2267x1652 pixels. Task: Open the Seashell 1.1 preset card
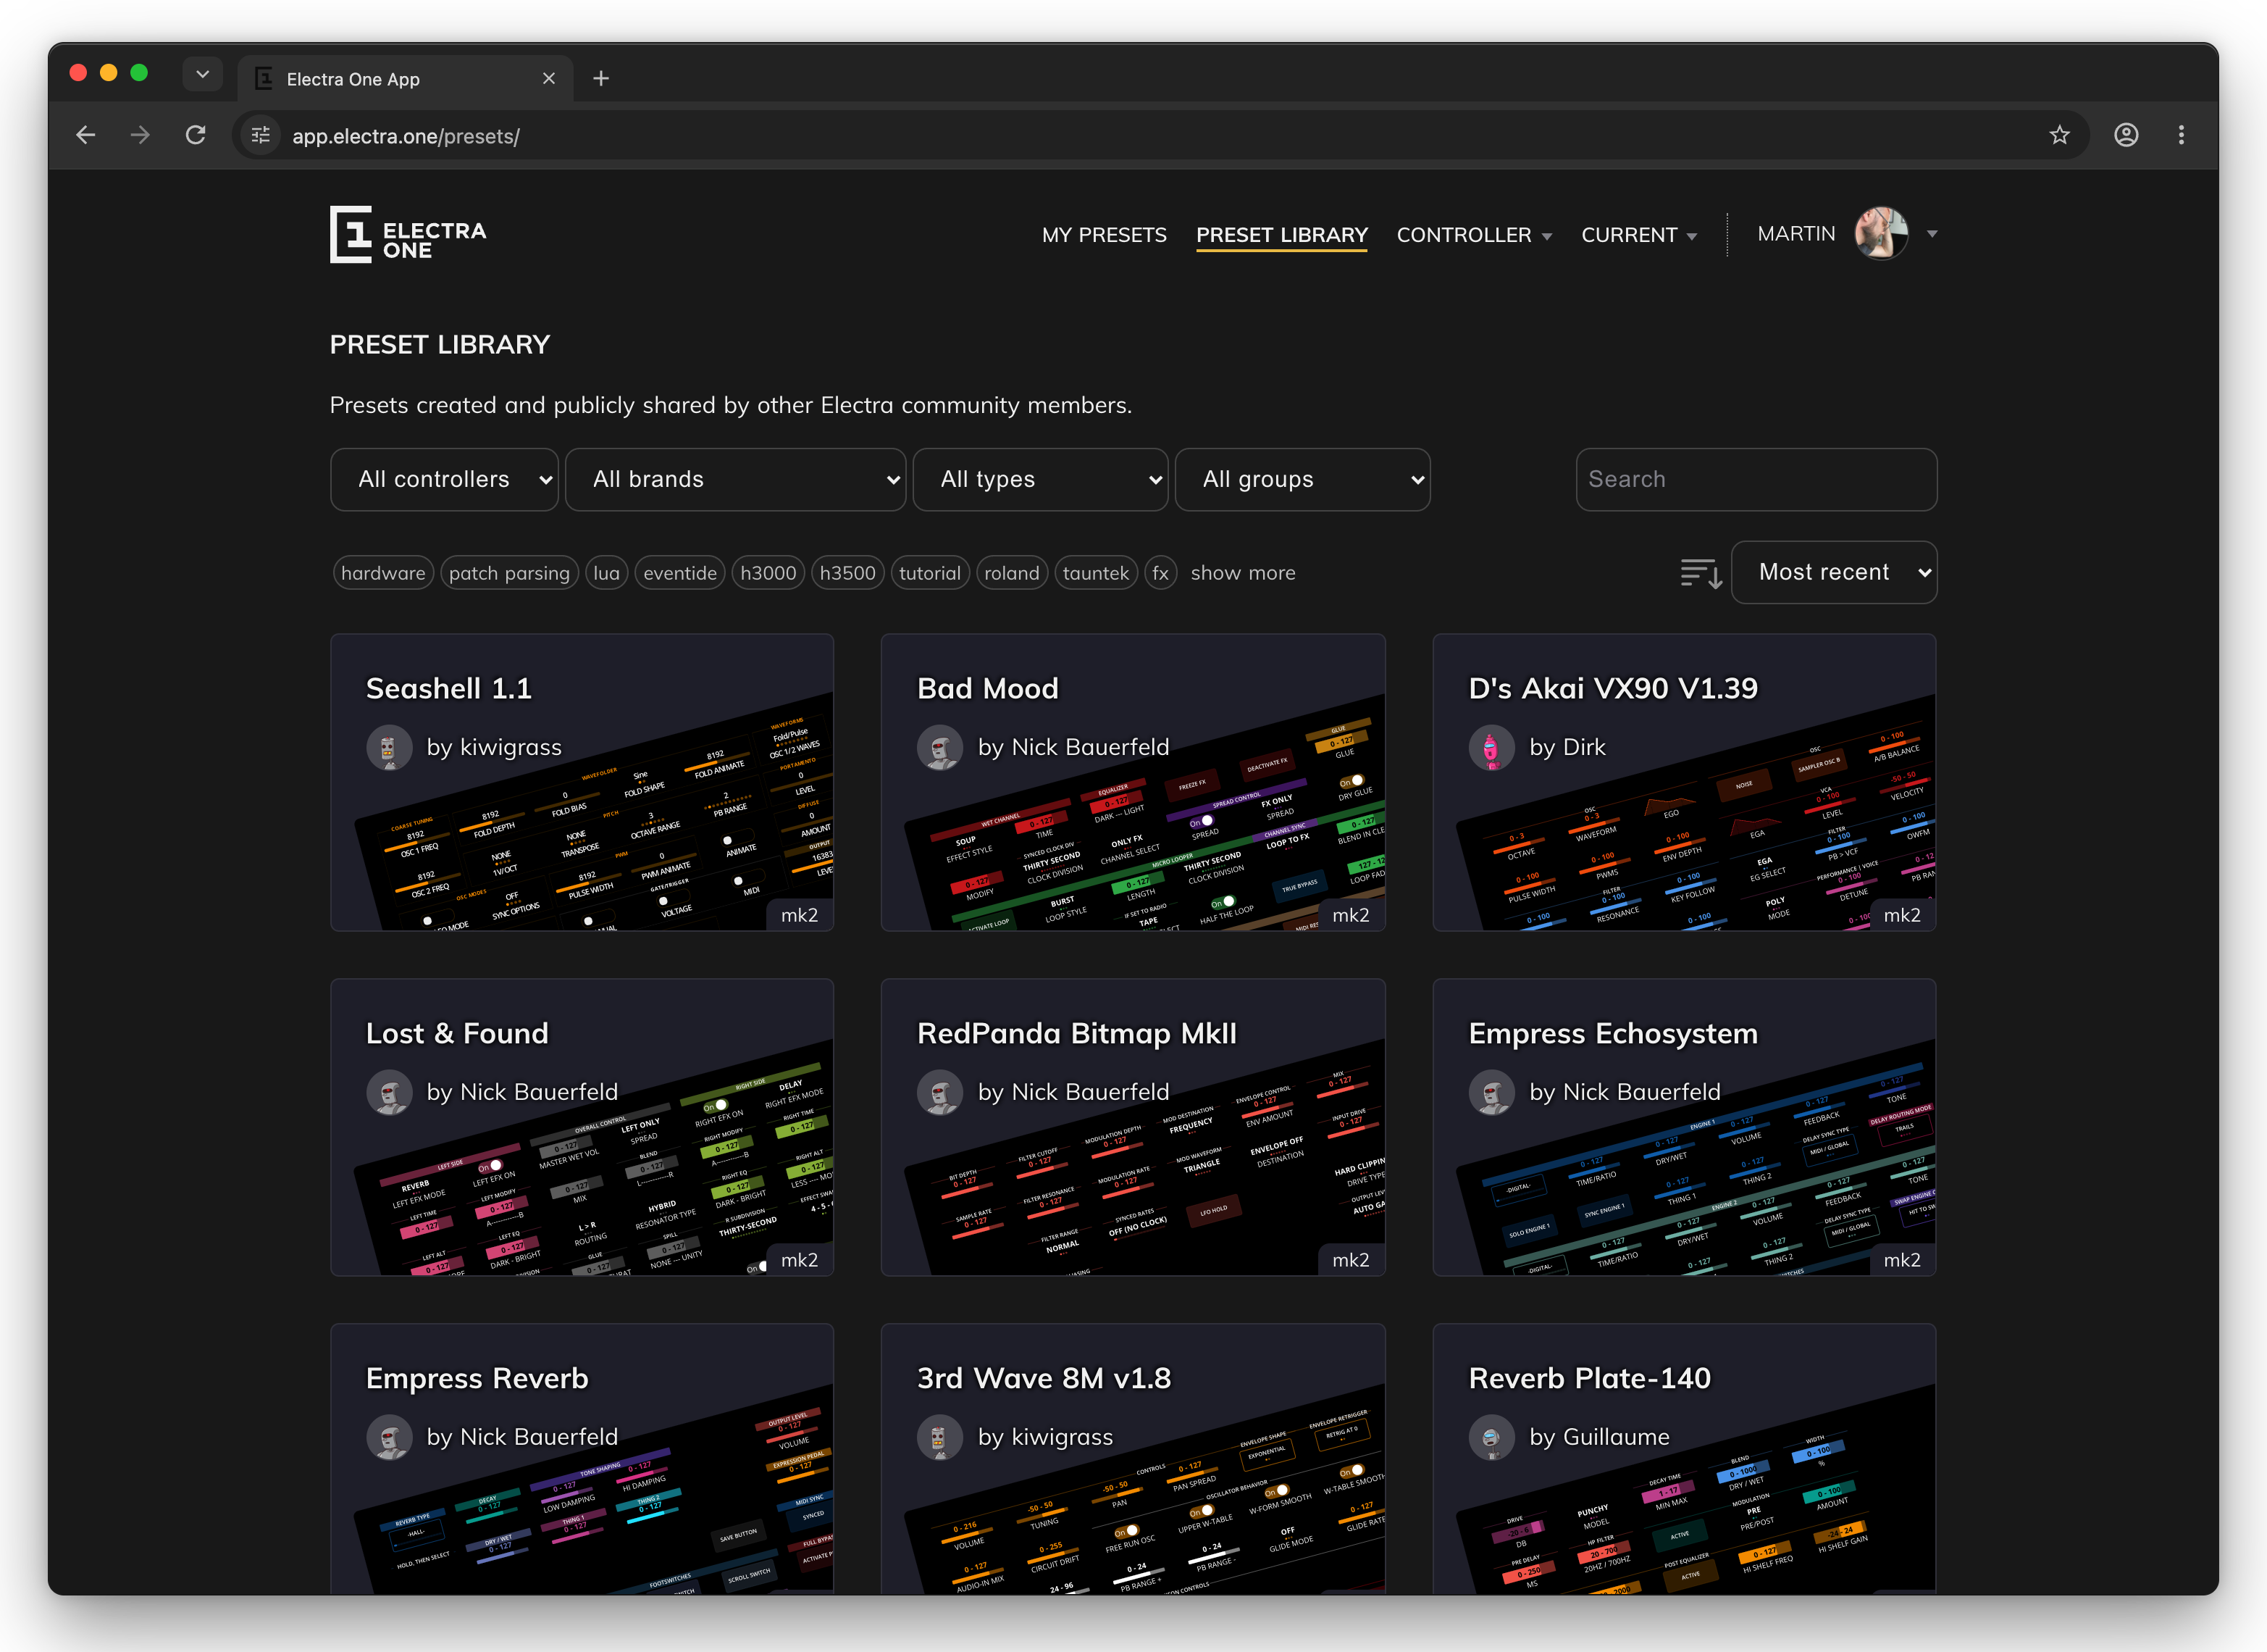pos(582,782)
